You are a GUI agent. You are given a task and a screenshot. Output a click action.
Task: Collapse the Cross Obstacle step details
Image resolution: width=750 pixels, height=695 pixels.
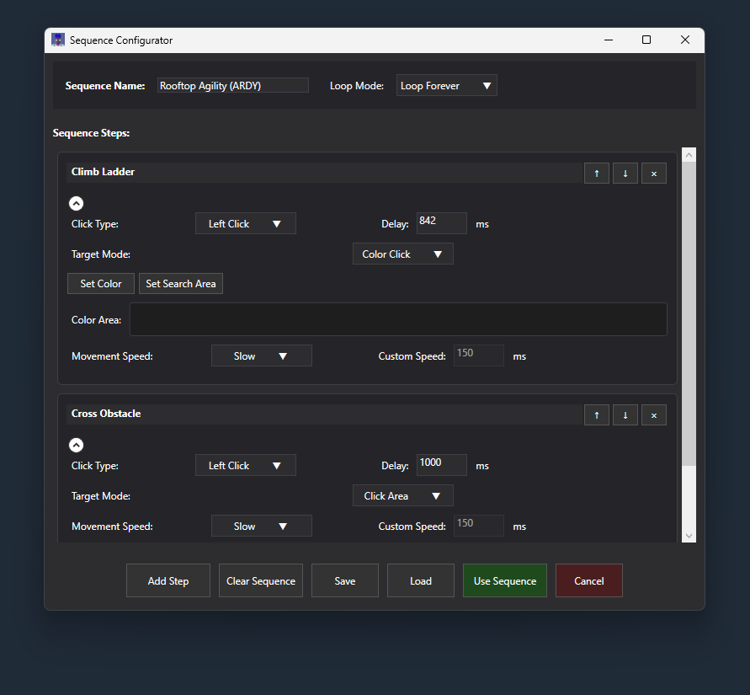(x=76, y=445)
